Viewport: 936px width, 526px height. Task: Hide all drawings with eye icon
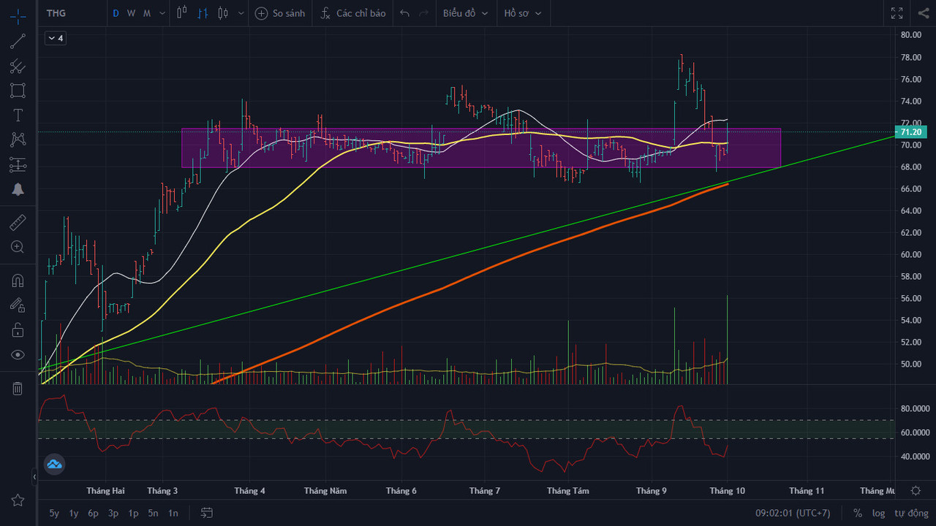point(18,355)
